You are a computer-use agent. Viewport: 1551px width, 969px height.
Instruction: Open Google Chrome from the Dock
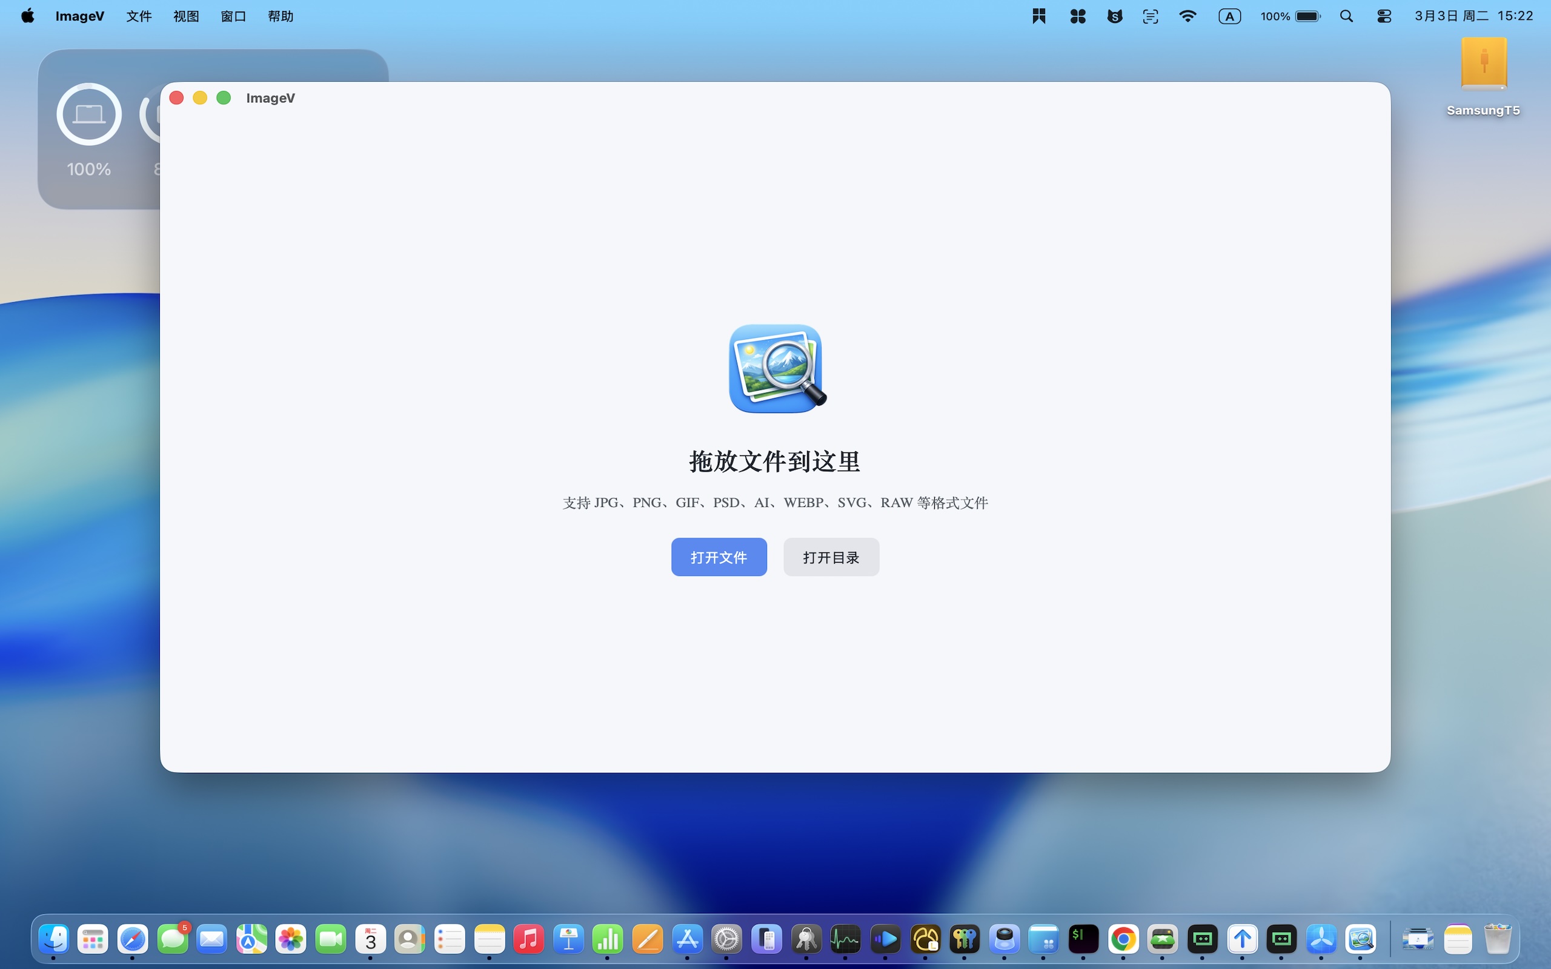tap(1123, 939)
